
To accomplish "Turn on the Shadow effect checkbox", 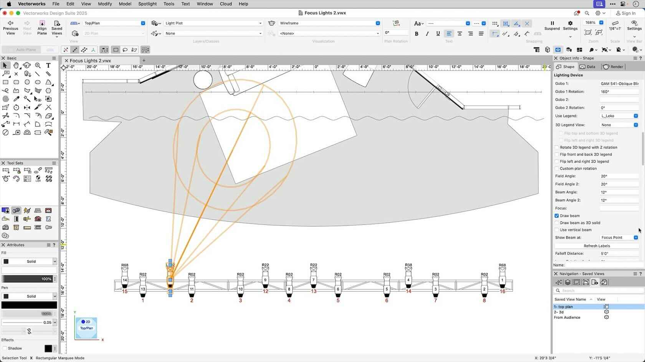I will (5, 348).
